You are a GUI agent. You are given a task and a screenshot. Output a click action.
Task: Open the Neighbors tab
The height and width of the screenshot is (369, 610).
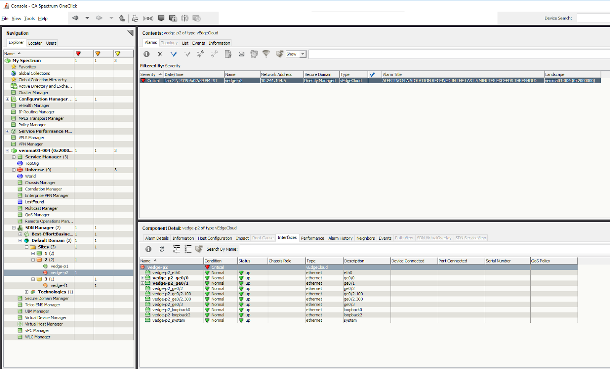click(366, 238)
